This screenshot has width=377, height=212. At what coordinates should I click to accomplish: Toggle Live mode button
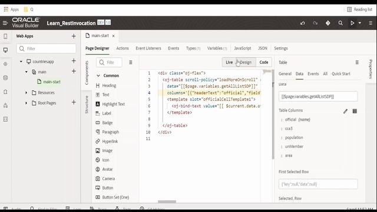[x=229, y=62]
